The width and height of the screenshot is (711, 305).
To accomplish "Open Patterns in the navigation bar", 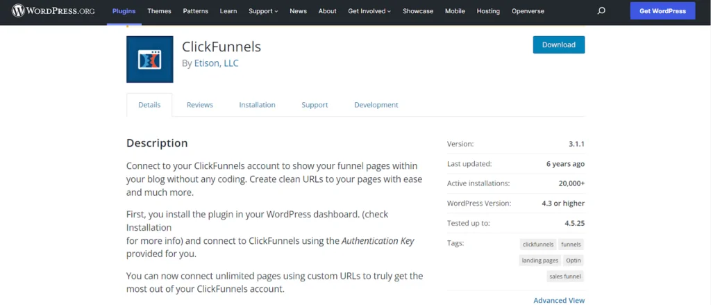I will [x=195, y=11].
